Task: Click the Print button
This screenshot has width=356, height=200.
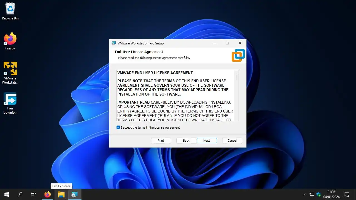Action: pos(161,141)
